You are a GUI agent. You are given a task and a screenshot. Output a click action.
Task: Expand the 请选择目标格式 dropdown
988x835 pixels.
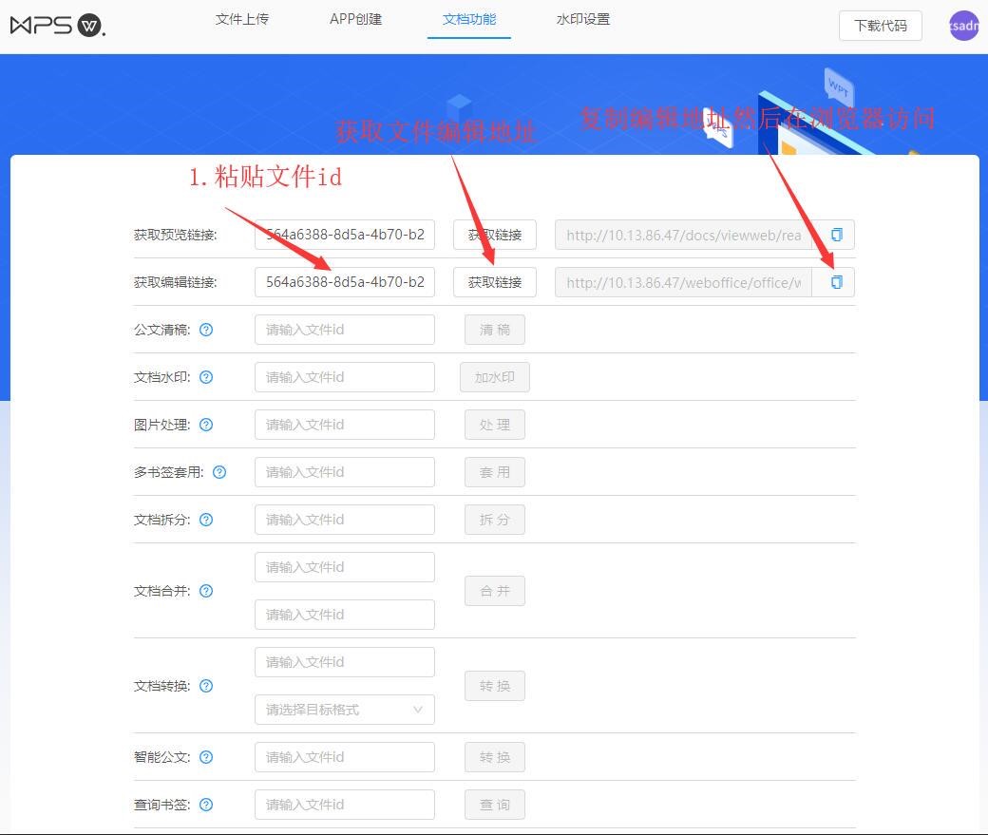click(x=344, y=710)
